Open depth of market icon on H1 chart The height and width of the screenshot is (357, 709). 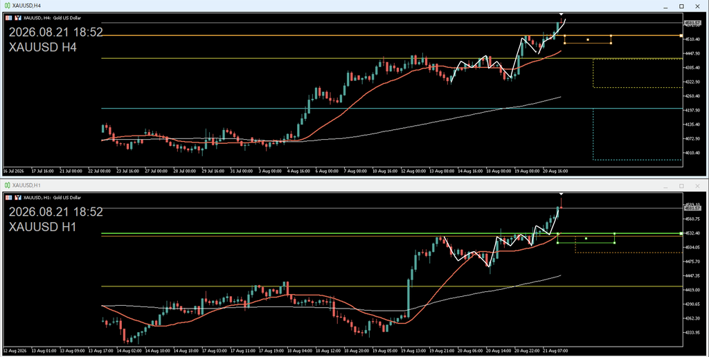18,197
